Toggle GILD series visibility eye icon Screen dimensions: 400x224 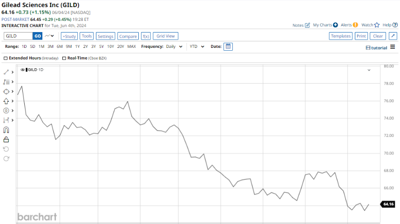tap(23, 70)
